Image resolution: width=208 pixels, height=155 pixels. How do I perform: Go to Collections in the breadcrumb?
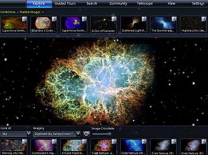click(8, 12)
